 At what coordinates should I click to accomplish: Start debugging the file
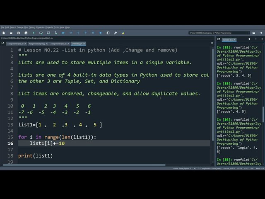pyautogui.click(x=63, y=33)
